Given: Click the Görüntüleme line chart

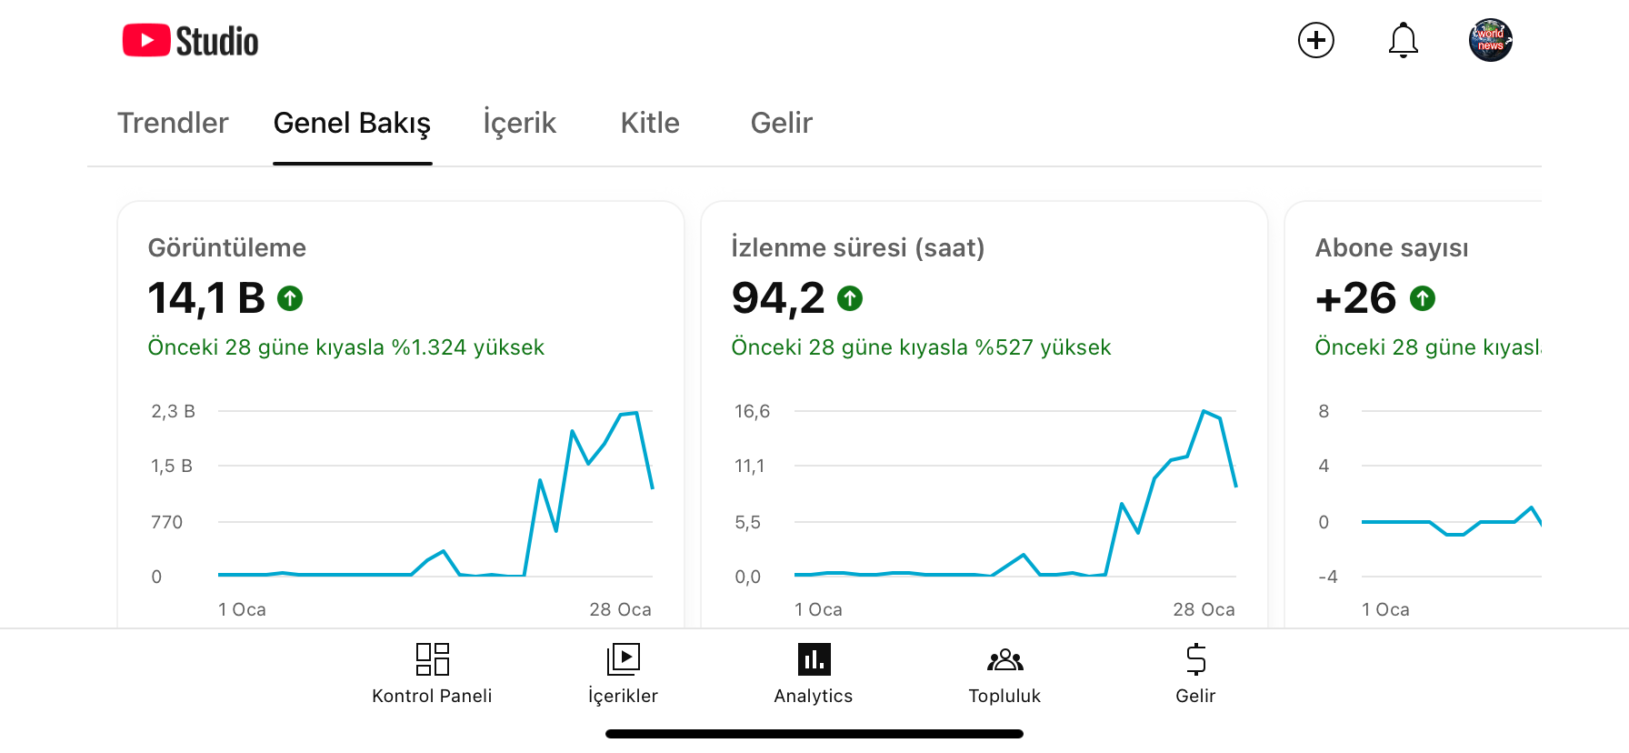Looking at the screenshot, I should click(435, 494).
